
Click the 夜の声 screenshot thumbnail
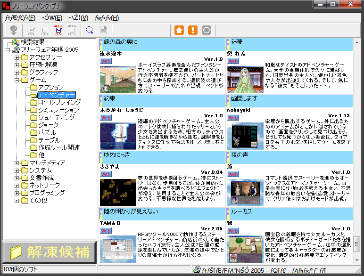(245, 193)
